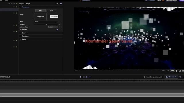
Task: Select the 'Remember Space travel' text in preview
Action: point(109,41)
